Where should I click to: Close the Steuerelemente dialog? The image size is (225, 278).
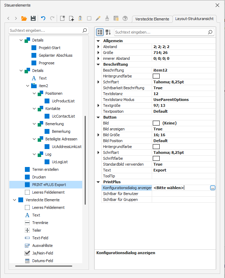(217, 5)
